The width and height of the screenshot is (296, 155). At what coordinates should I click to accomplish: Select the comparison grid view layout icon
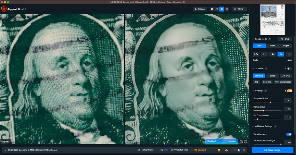point(227,9)
